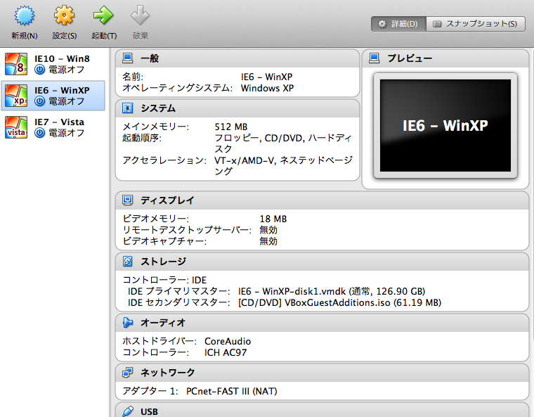The width and height of the screenshot is (534, 417).
Task: Select IE10 - Win8 name in VM list
Action: coord(62,58)
